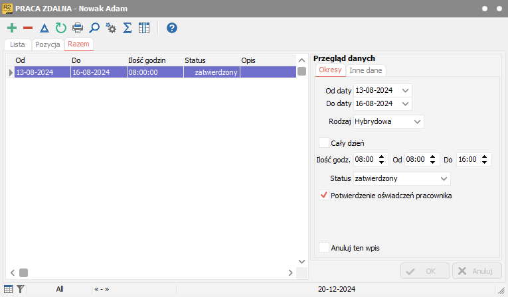Click the Anuluj button
Viewport: 508px width, 297px height.
(477, 270)
